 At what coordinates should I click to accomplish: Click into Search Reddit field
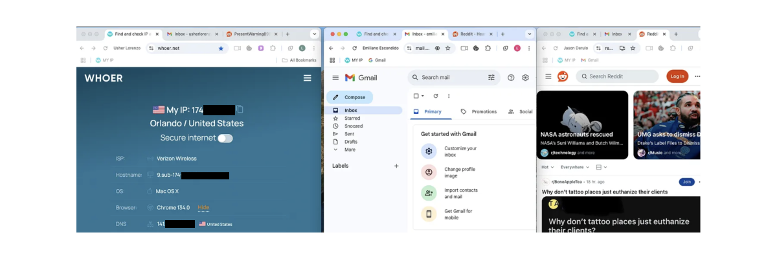click(x=618, y=76)
